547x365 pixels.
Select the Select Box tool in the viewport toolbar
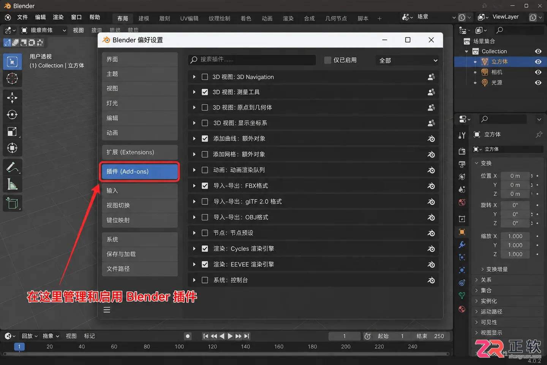[x=12, y=62]
